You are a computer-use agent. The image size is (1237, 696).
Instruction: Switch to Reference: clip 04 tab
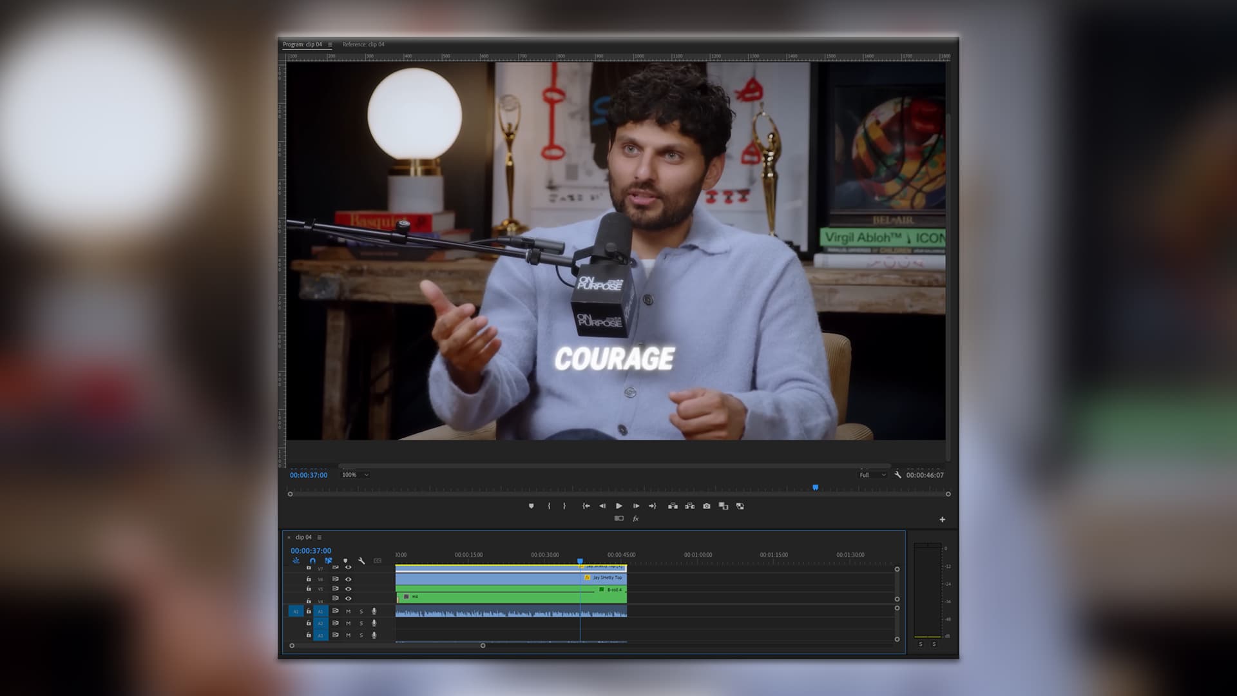click(363, 44)
